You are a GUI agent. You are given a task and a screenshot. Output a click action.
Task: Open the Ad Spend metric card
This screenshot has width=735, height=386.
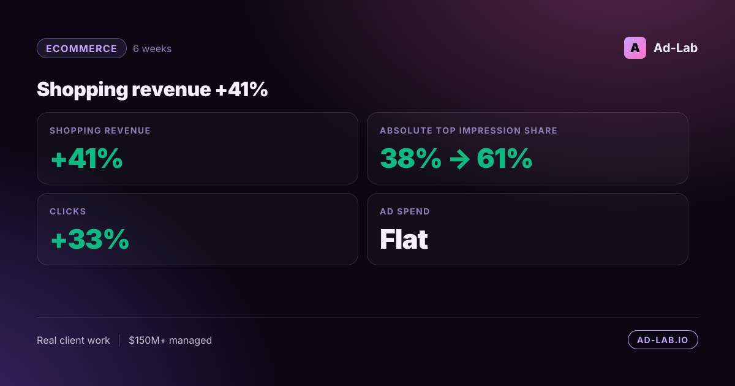click(527, 229)
